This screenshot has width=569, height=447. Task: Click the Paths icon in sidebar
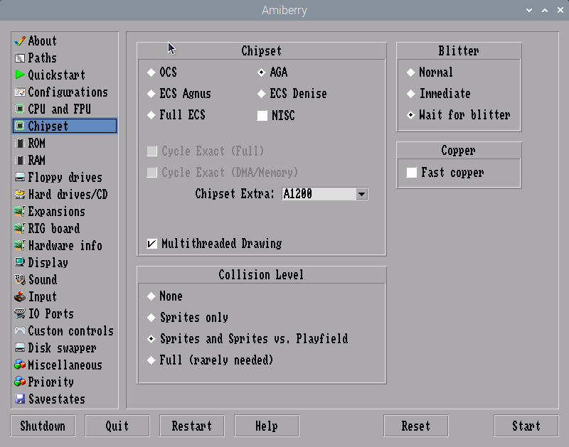click(20, 58)
